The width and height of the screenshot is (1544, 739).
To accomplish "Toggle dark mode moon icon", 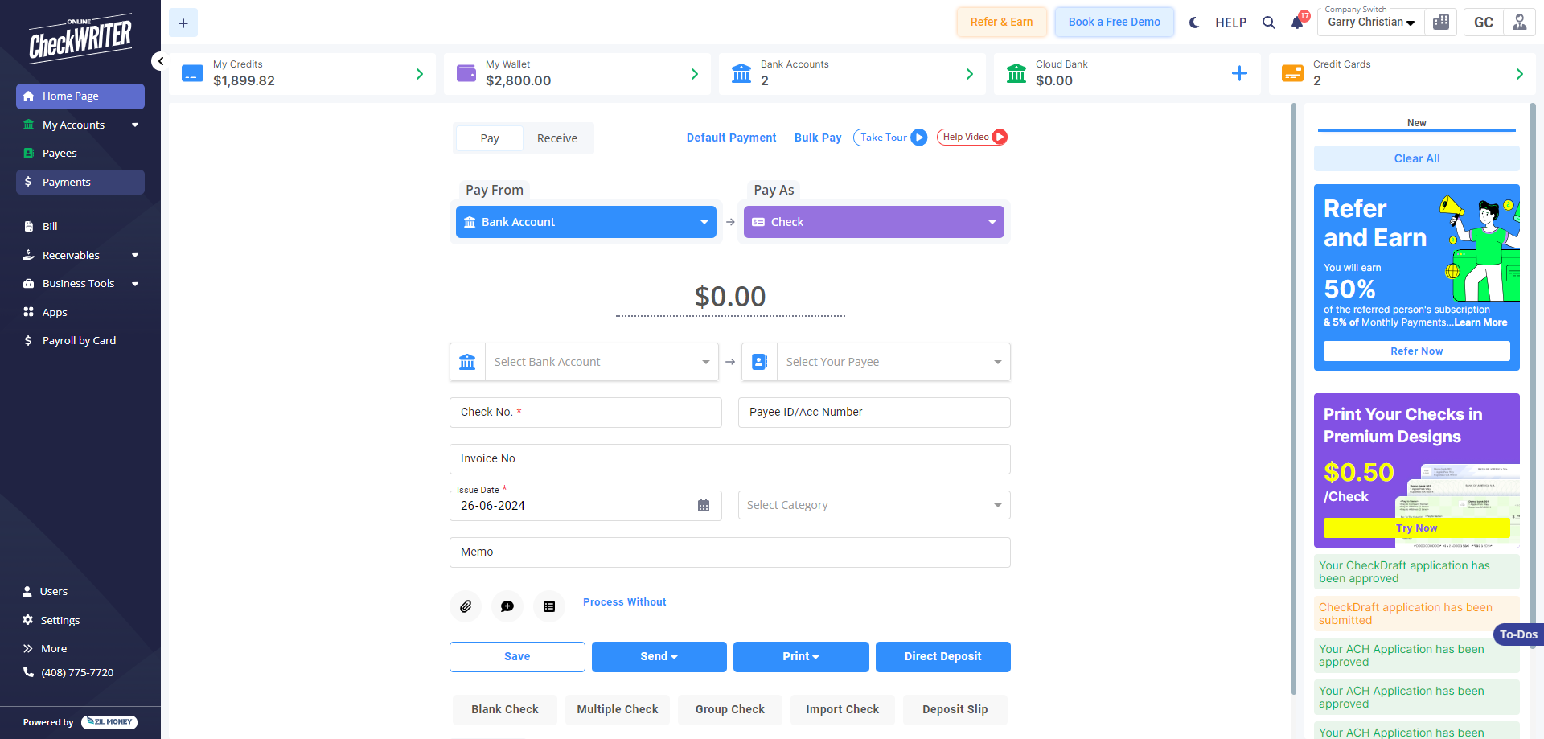I will (x=1194, y=23).
